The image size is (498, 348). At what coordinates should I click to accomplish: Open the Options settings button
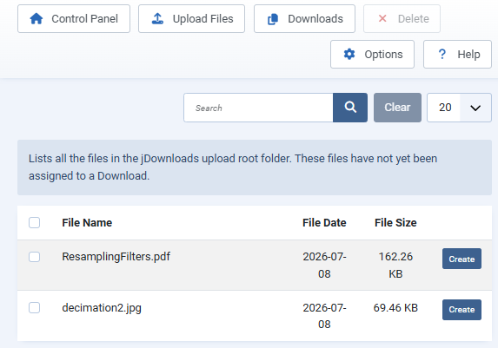click(x=372, y=55)
